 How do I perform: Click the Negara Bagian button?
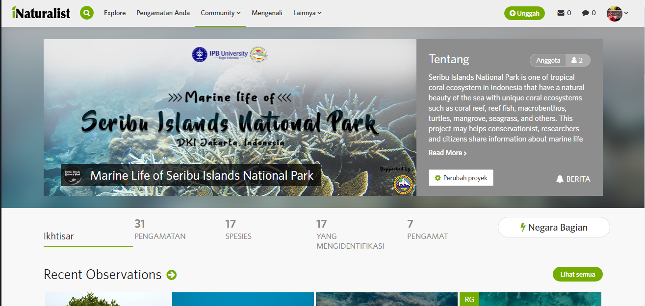tap(554, 227)
